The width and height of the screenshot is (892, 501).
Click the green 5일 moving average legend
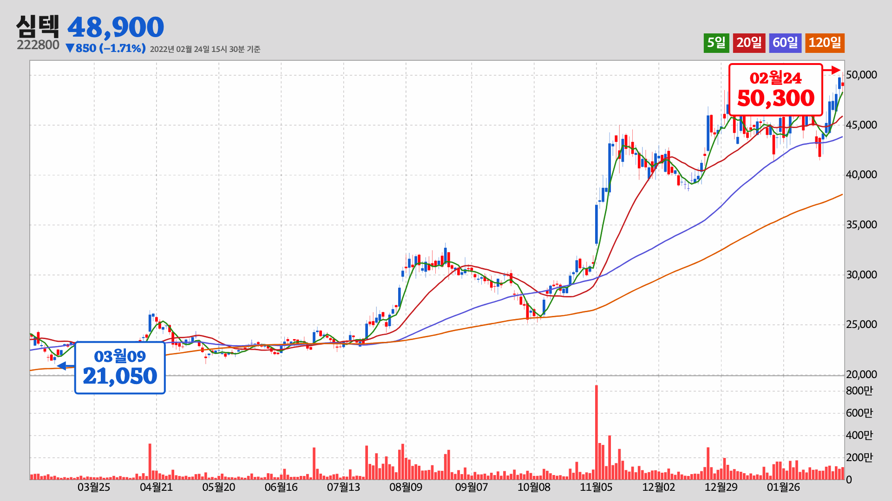[x=716, y=43]
